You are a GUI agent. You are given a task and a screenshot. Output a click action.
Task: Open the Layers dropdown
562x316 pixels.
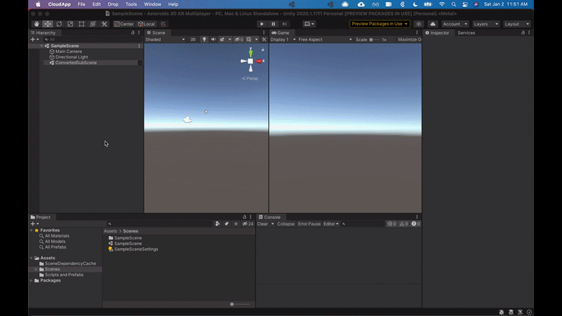click(x=485, y=24)
